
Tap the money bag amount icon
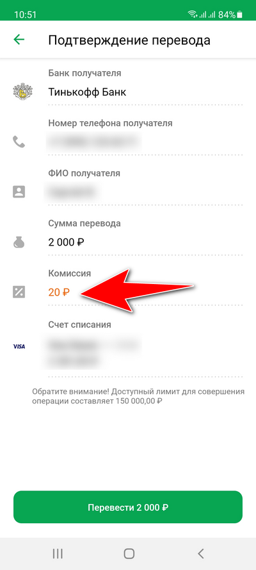point(19,242)
